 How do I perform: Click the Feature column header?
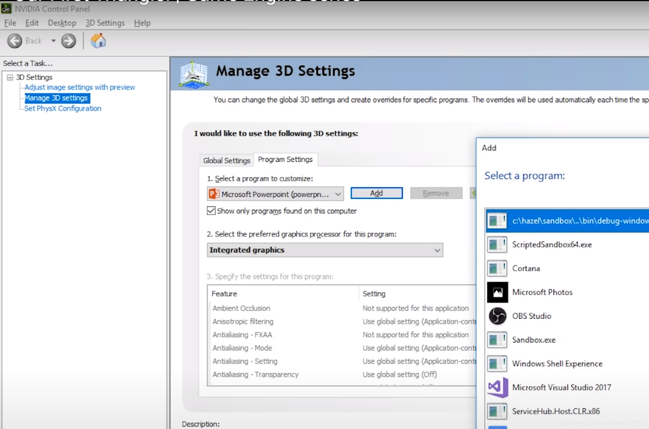point(283,294)
